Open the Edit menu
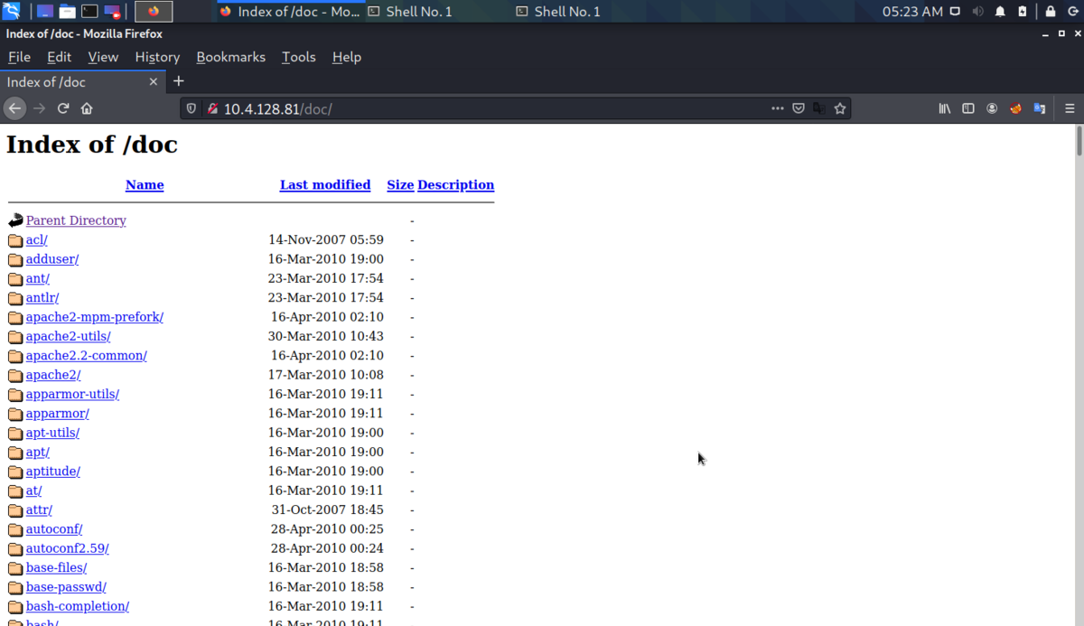Image resolution: width=1084 pixels, height=626 pixels. coord(60,57)
